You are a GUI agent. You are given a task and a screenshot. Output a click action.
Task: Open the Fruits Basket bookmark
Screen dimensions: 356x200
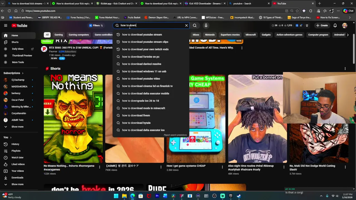tap(132, 17)
